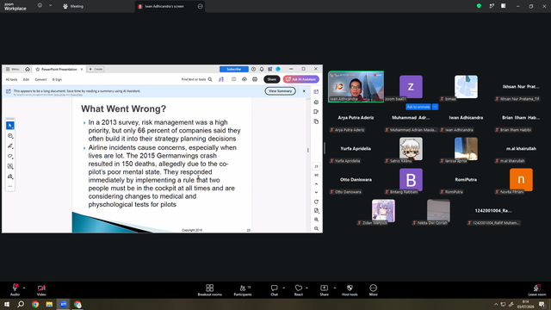Image resolution: width=551 pixels, height=310 pixels.
Task: Expand share options arrow beside Share
Action: 335,288
